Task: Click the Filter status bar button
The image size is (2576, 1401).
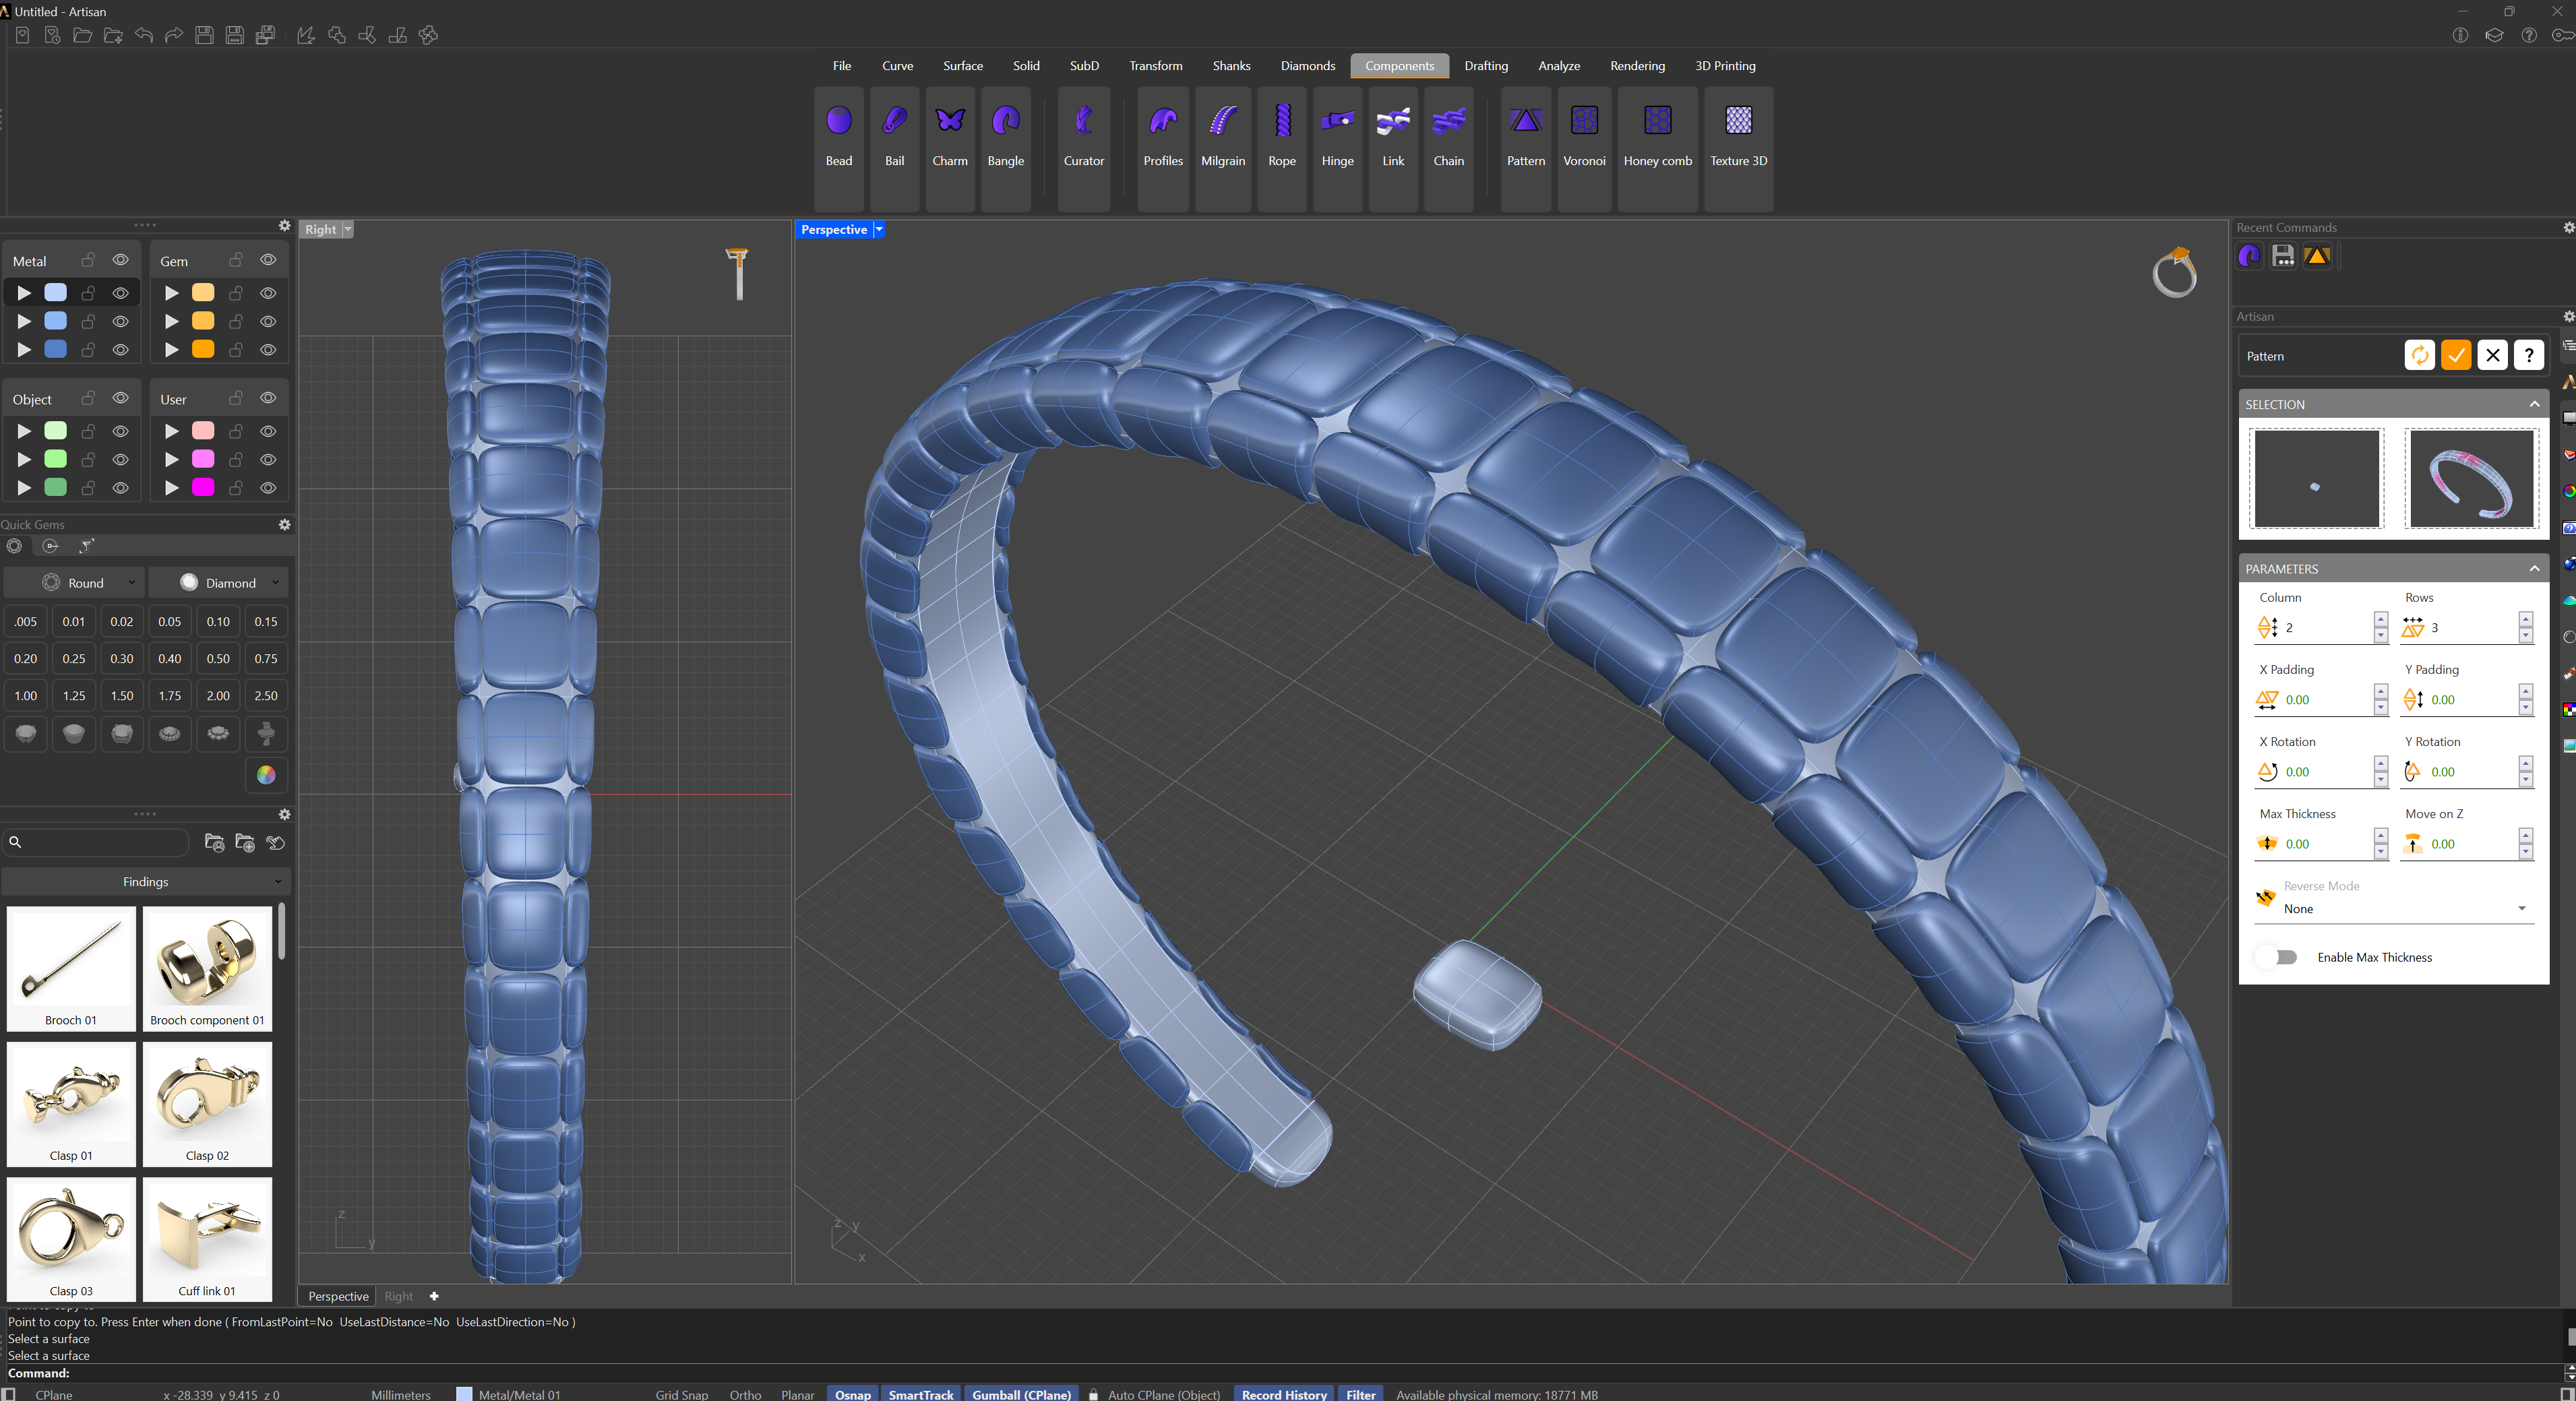Action: tap(1360, 1394)
